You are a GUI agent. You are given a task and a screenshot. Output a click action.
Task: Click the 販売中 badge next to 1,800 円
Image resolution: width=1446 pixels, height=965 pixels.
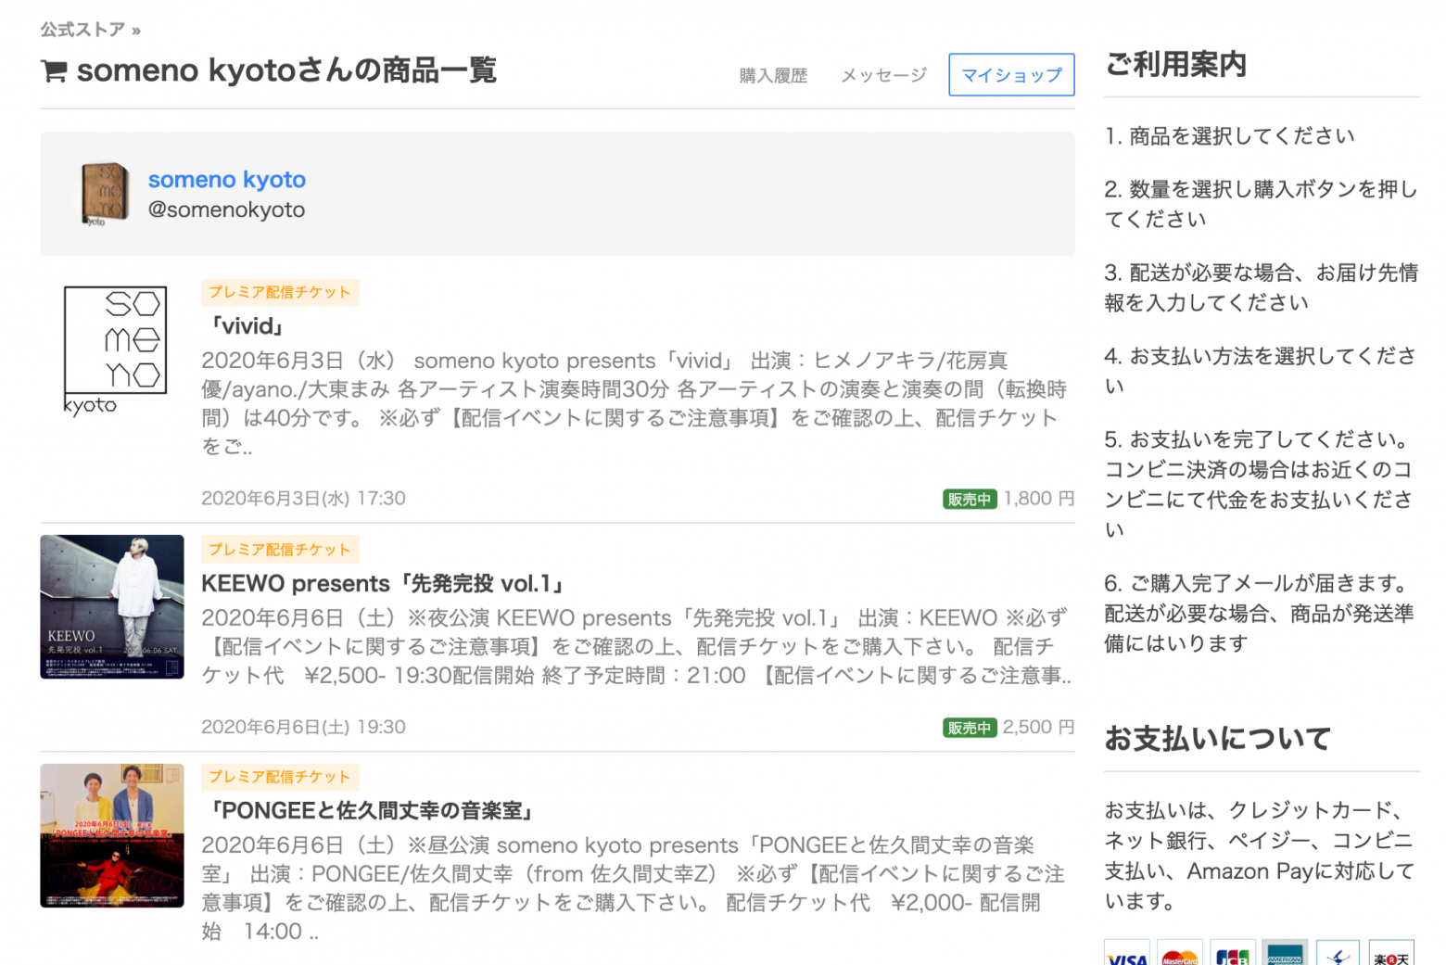[x=970, y=499]
